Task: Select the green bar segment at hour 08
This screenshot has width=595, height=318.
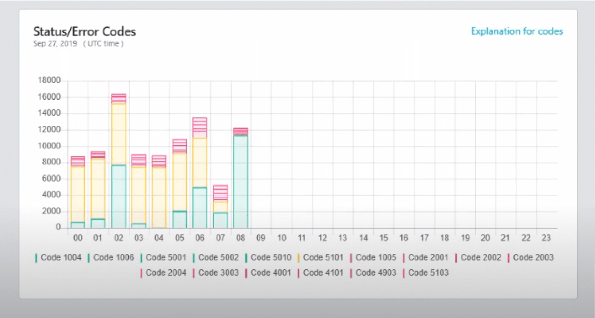Action: [x=241, y=182]
